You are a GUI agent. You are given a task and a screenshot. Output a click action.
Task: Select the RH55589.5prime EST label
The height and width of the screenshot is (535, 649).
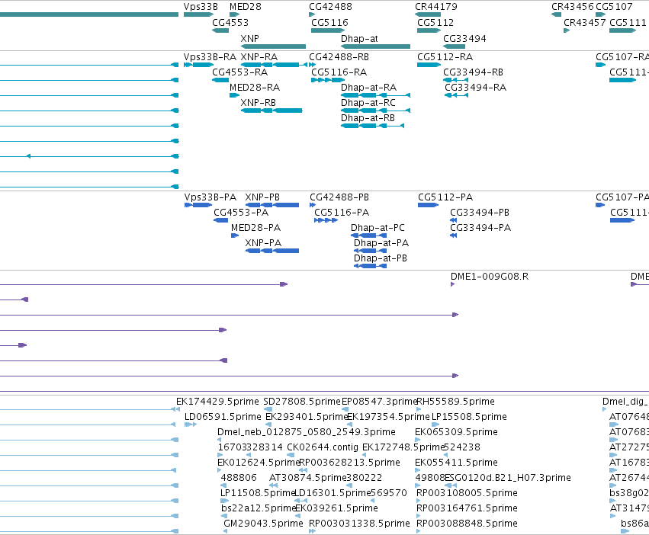tap(455, 402)
